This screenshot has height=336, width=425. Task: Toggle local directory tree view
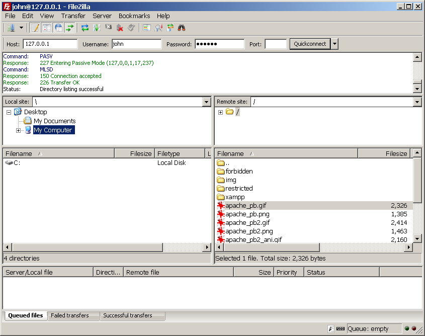tap(47, 28)
